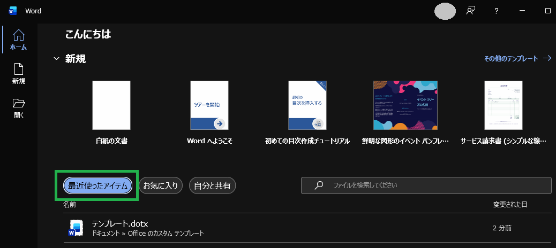Open the feedback icon in title bar
The image size is (556, 248).
pos(470,11)
